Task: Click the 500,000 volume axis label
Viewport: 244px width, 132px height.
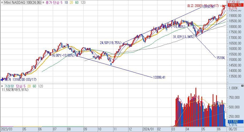Action: 234,107
